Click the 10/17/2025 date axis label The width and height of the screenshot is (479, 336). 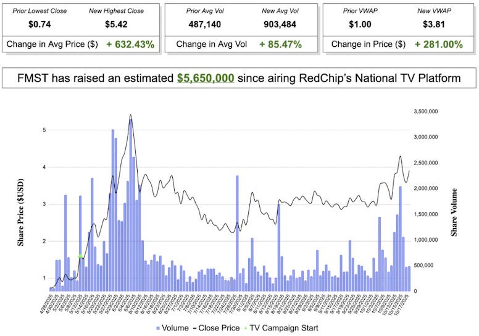(402, 305)
